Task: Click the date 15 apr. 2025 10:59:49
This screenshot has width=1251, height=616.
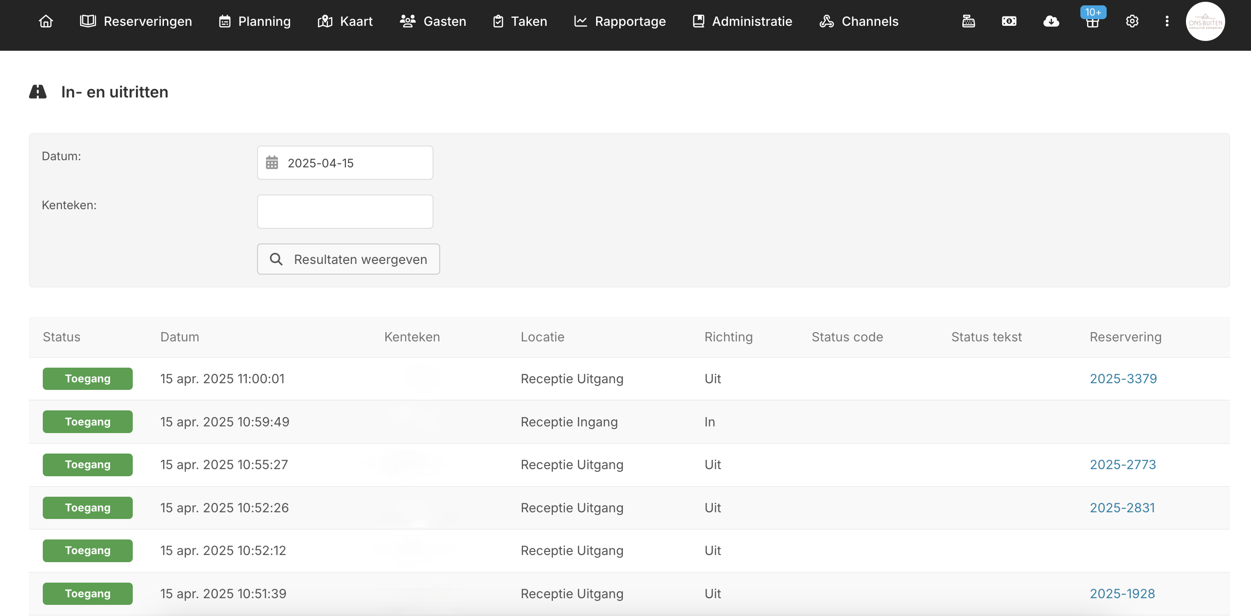Action: coord(225,422)
